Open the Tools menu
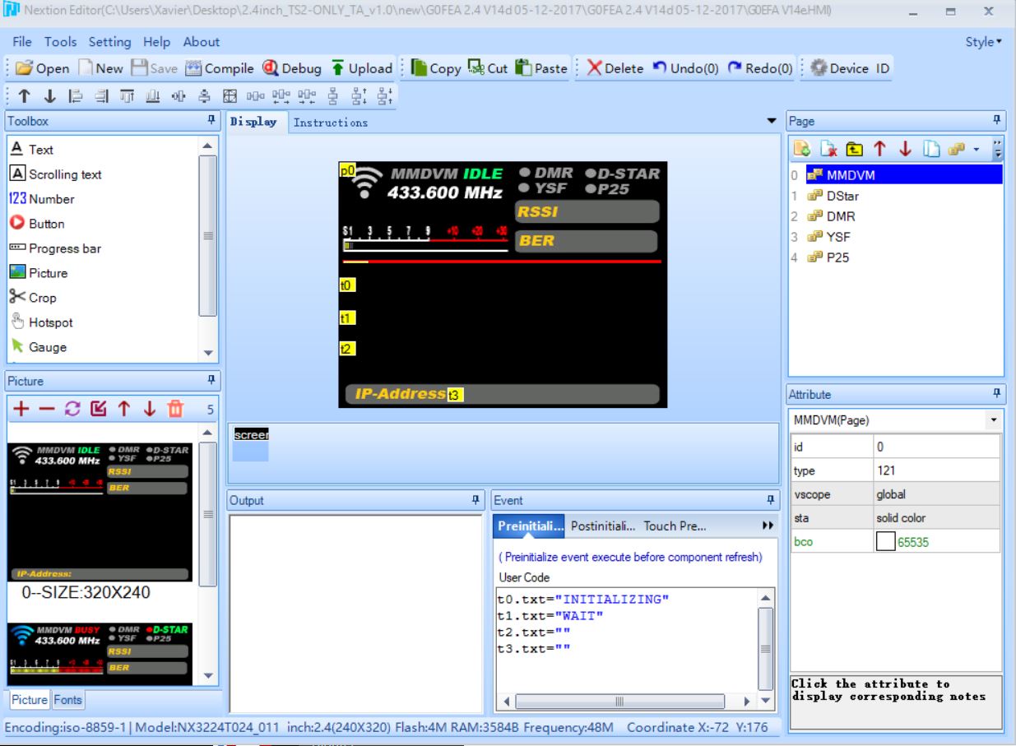1016x746 pixels. [60, 42]
